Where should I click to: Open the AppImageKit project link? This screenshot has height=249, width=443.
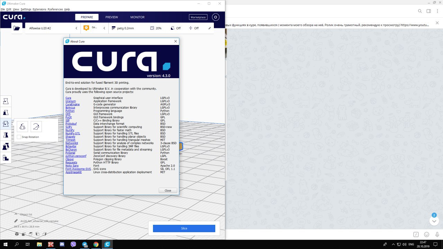pyautogui.click(x=74, y=172)
